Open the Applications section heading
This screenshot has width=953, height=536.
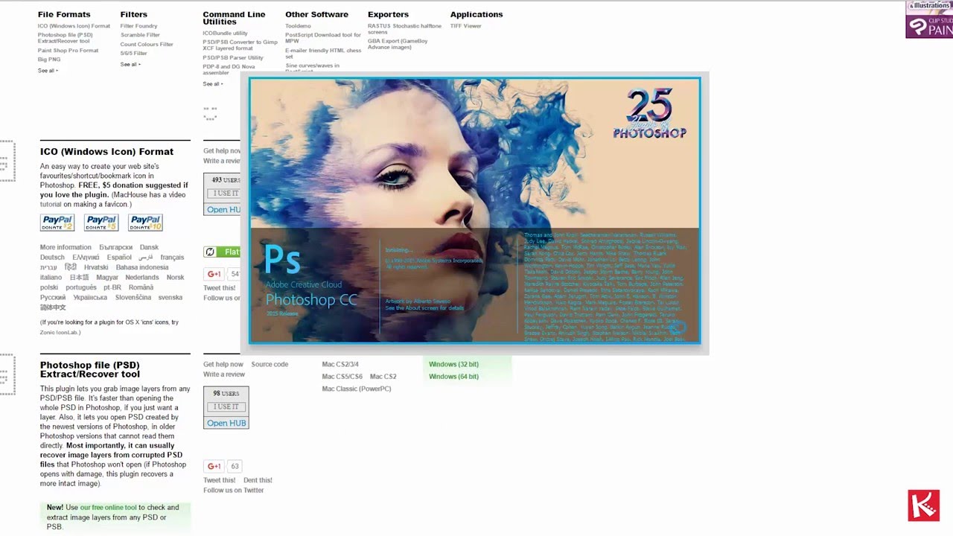pos(476,14)
